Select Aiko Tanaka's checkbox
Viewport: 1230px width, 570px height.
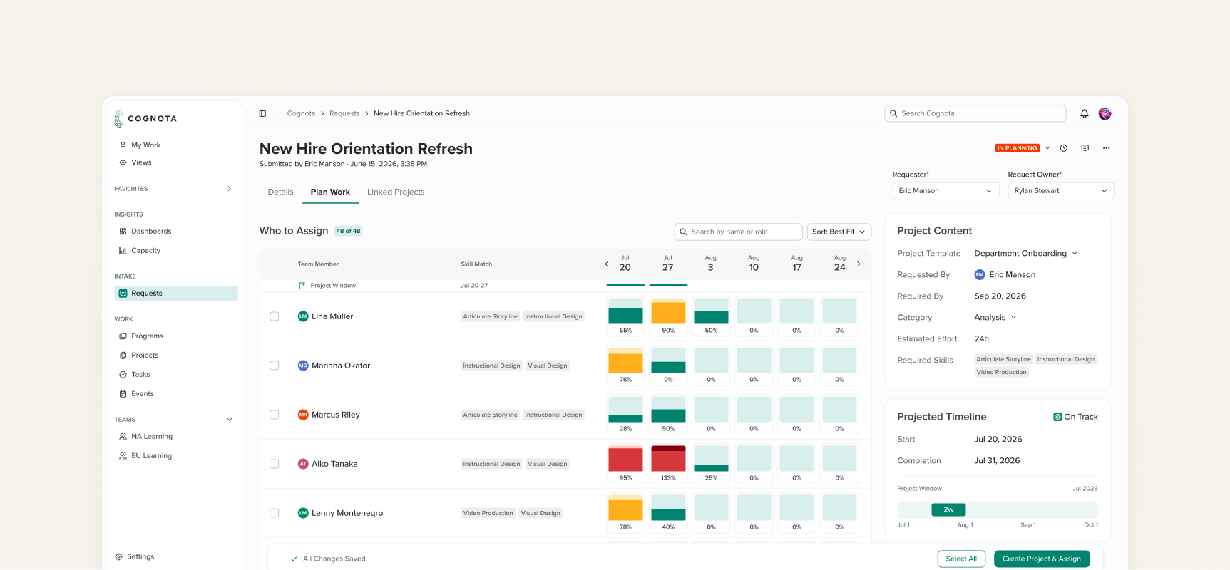pyautogui.click(x=275, y=464)
